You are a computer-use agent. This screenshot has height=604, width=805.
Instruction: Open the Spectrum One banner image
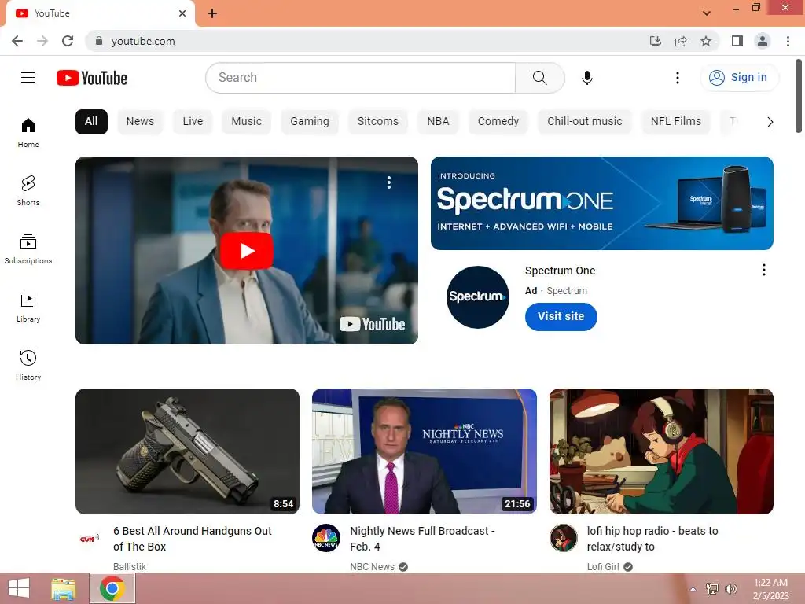coord(601,204)
